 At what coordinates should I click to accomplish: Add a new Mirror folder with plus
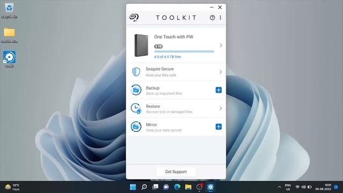219,127
